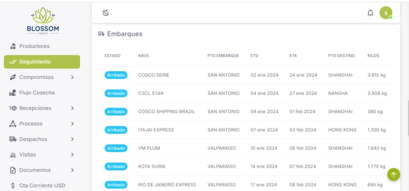Screen dimensions: 409x191
Task: Click the page vertical scrollbar thumb
Action: [x=408, y=117]
